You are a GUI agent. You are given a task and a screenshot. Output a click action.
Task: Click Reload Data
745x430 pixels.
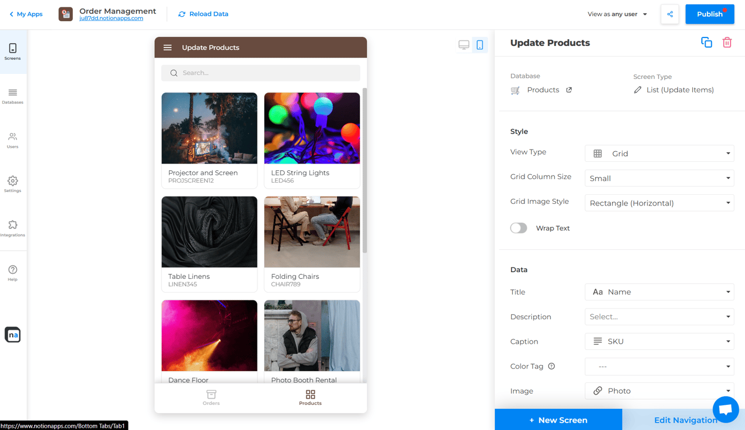point(203,14)
